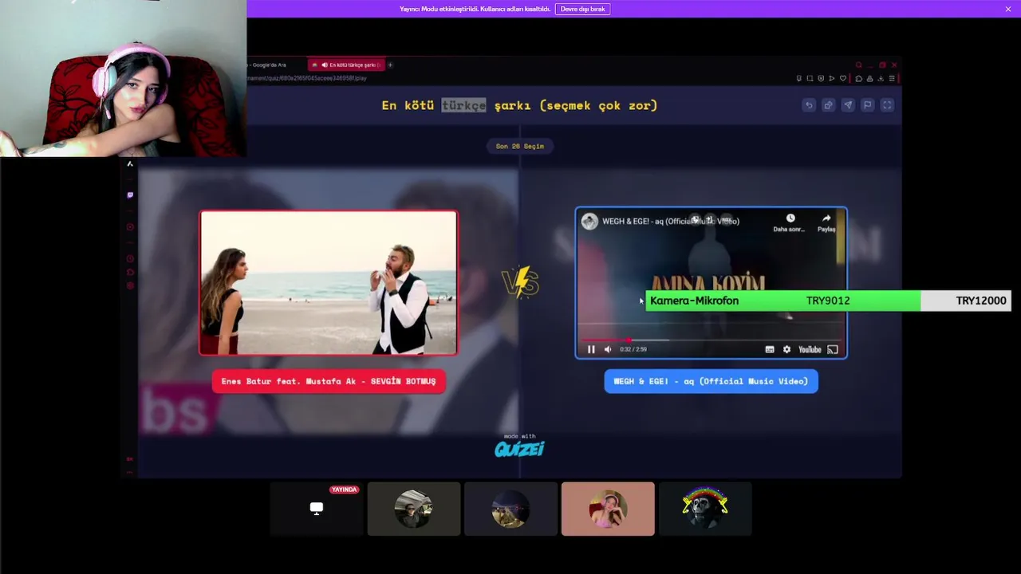
Task: Select the participant with skull rainbow avatar
Action: (x=705, y=509)
